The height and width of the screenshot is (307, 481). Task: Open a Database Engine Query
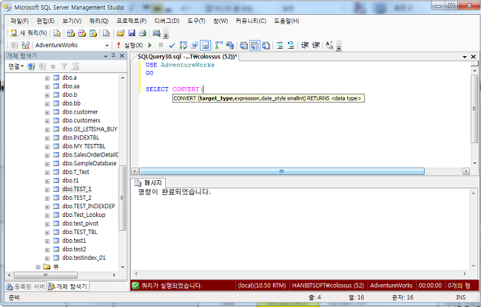57,33
